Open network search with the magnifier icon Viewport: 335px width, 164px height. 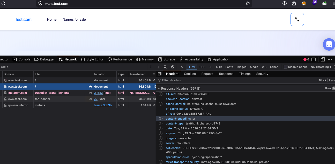[165, 67]
